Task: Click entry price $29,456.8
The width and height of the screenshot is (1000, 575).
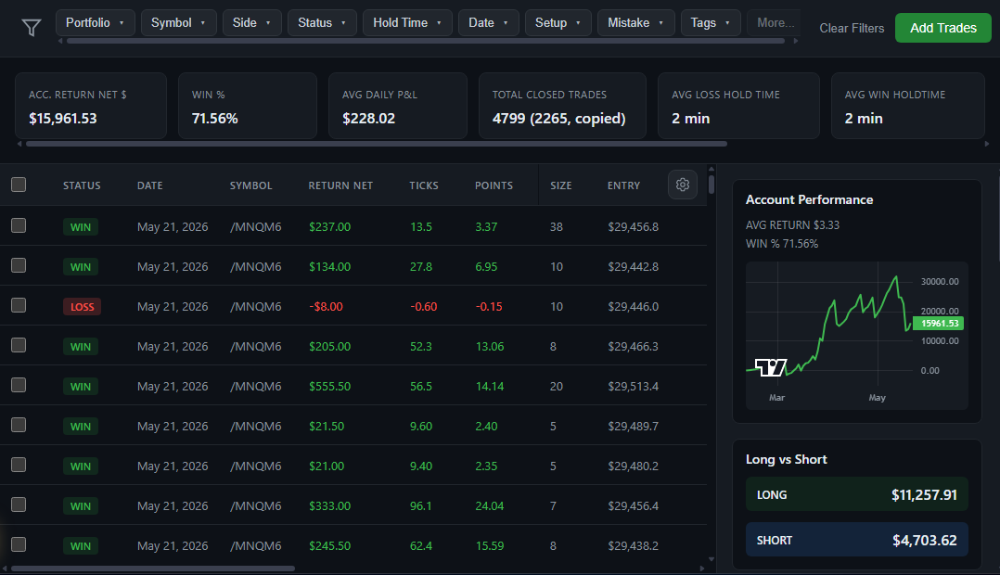Action: coord(633,227)
